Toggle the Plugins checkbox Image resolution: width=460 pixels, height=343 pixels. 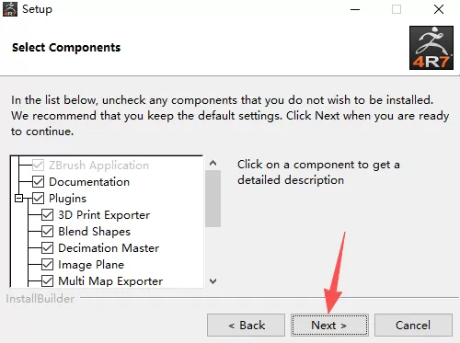pyautogui.click(x=38, y=199)
